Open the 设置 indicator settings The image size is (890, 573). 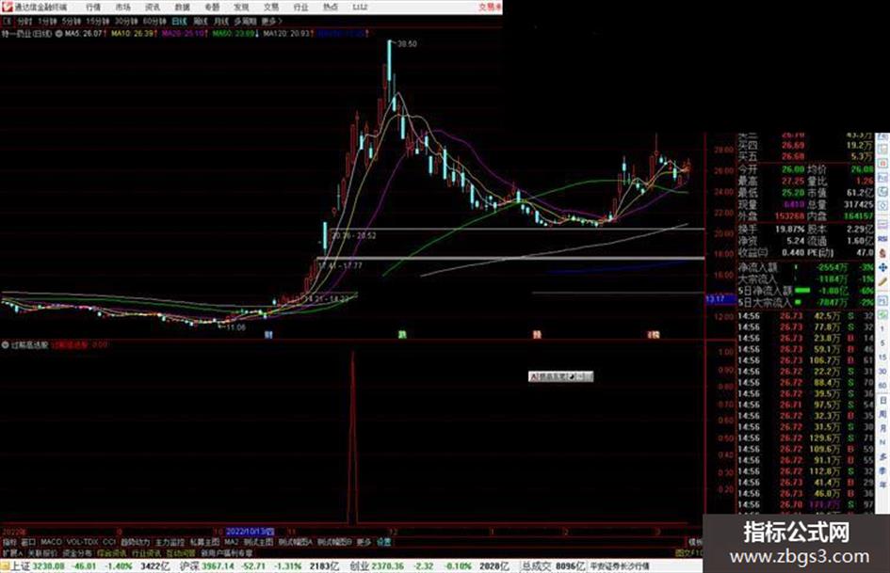click(383, 542)
